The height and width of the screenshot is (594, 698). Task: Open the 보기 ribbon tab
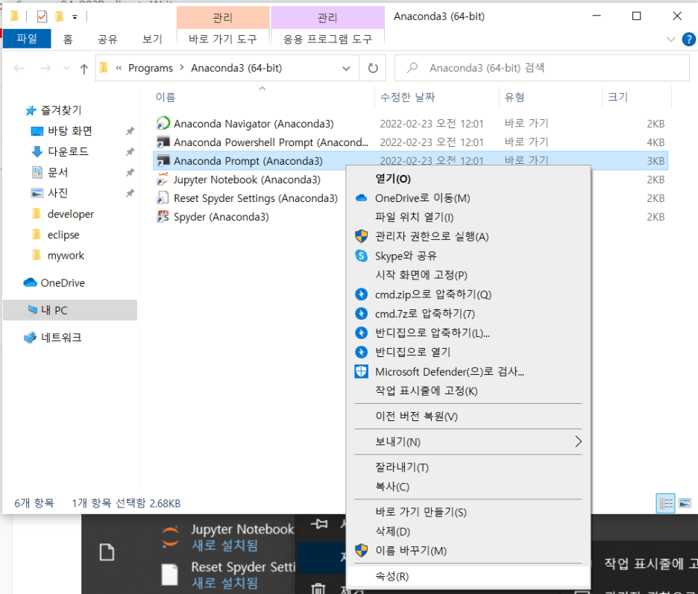(152, 40)
